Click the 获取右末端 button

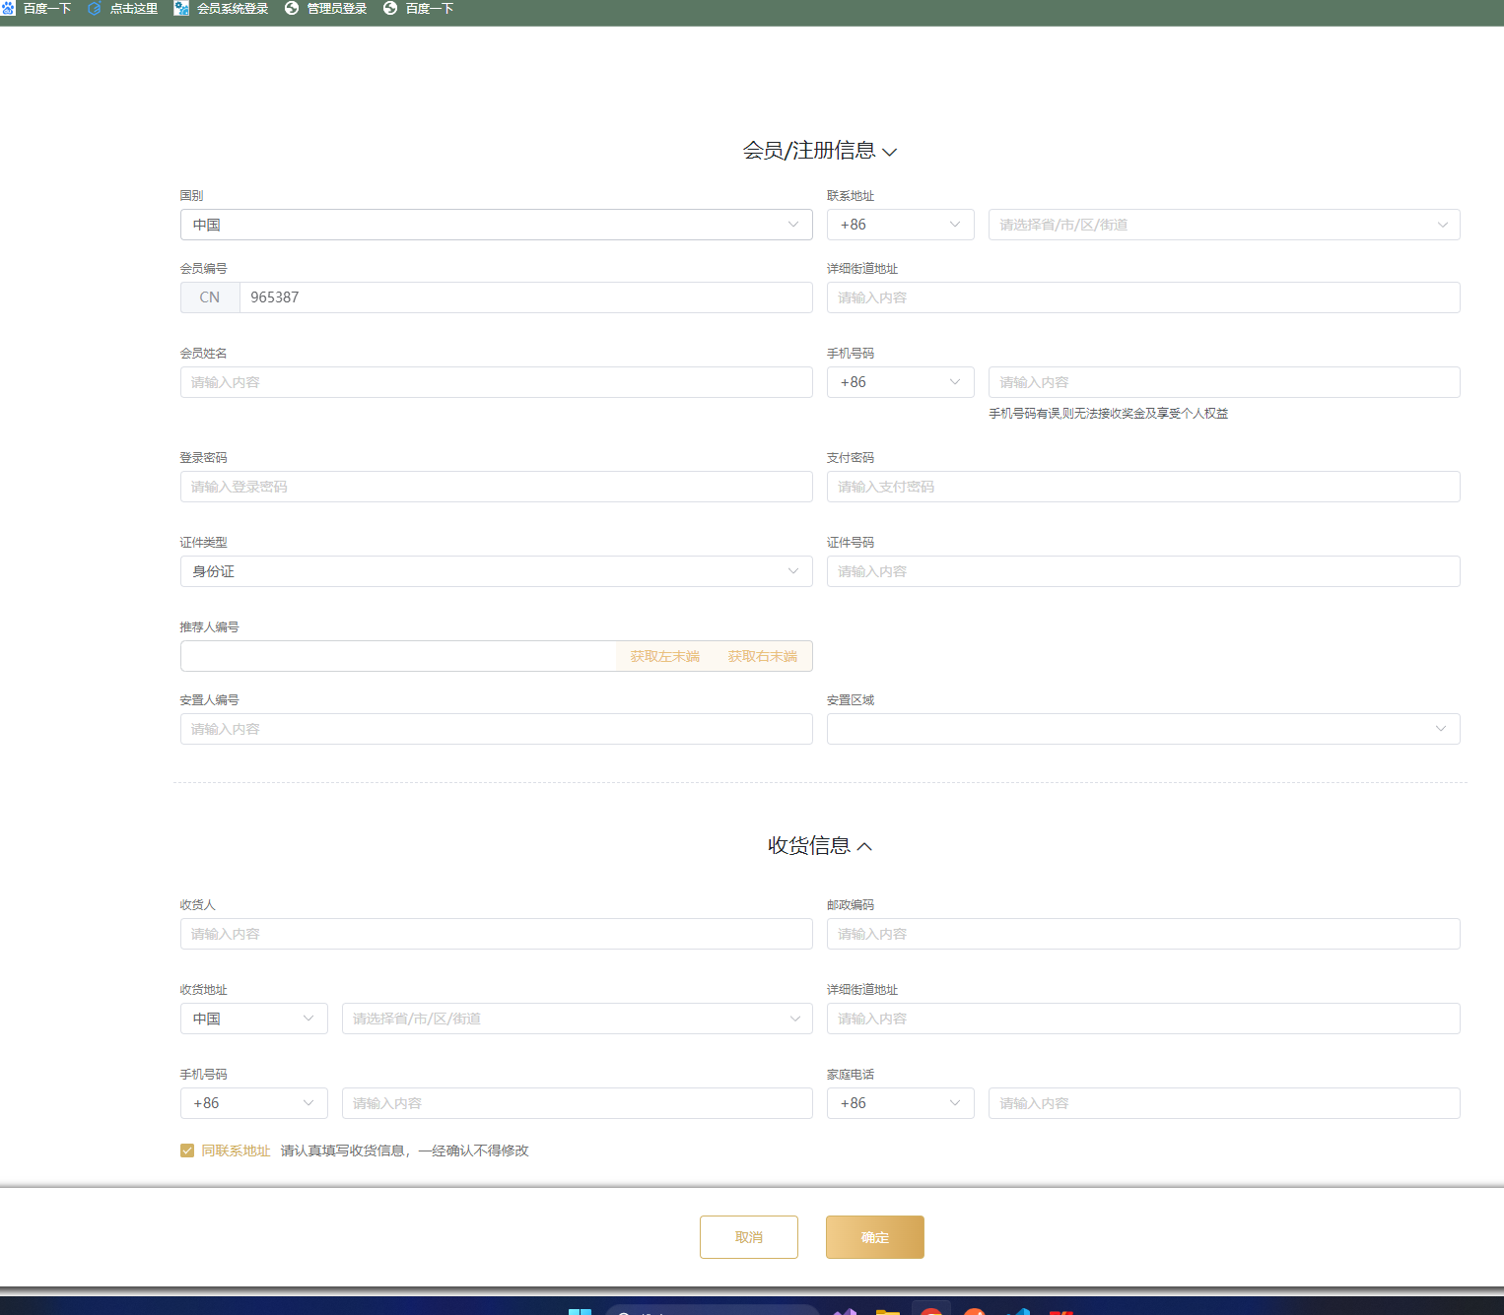(763, 656)
